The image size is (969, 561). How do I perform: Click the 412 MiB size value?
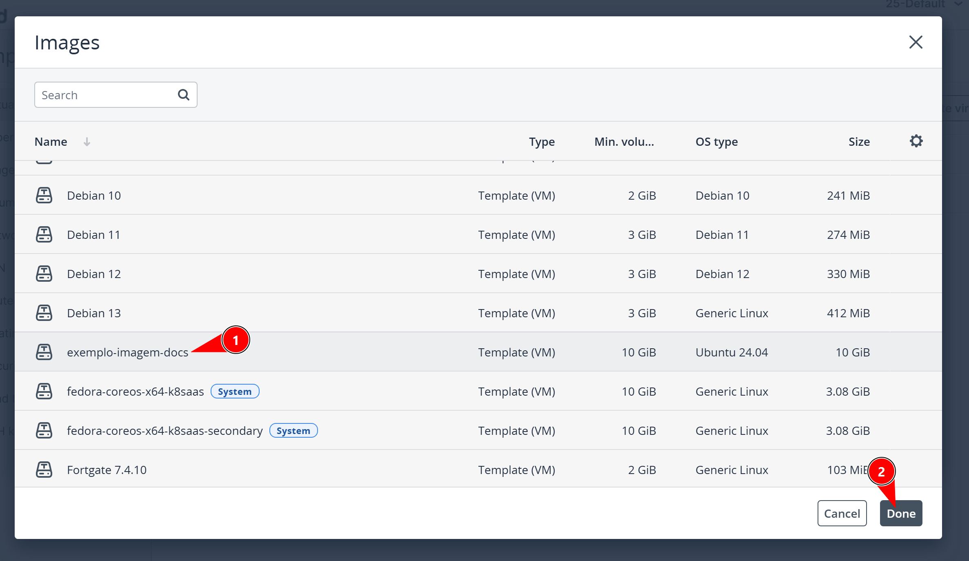point(849,313)
